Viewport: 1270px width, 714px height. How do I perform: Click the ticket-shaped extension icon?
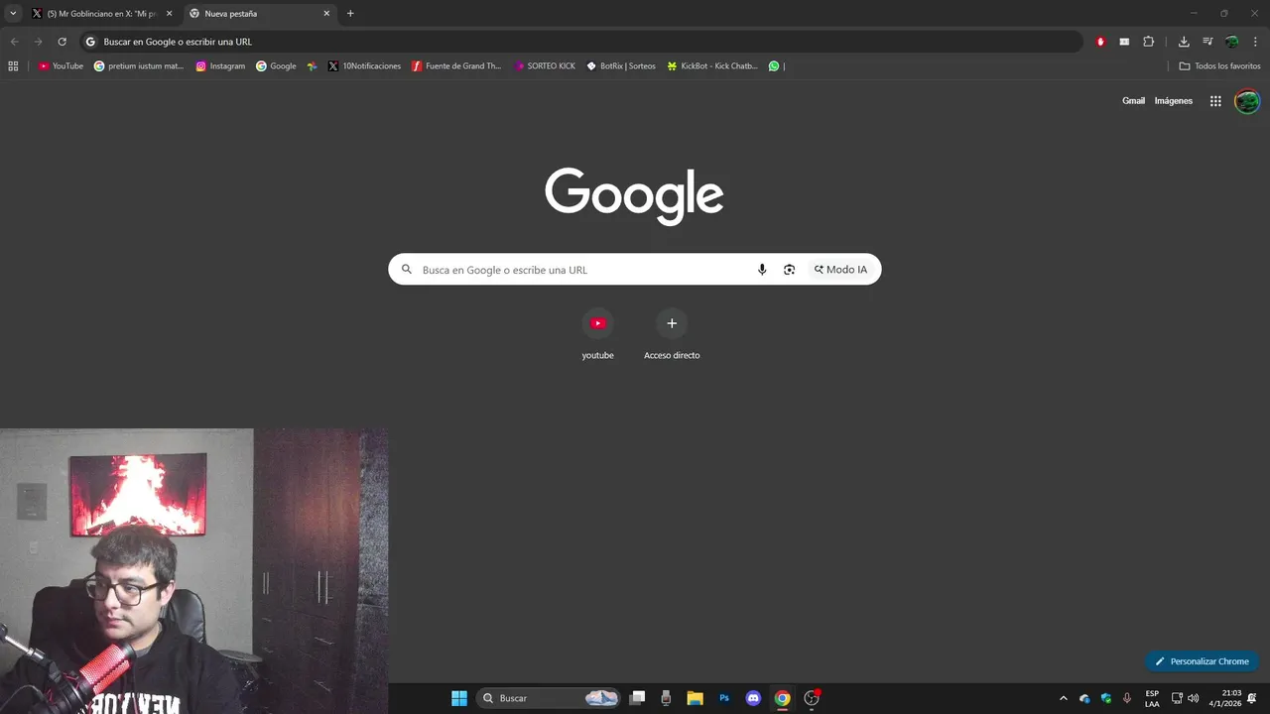(x=1124, y=42)
